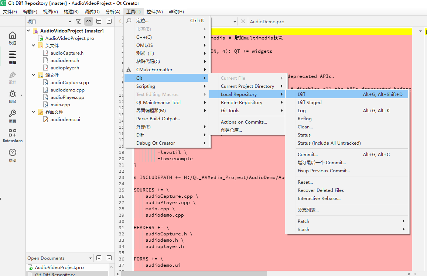Click the Open Documents panel toggle icon
Image resolution: width=427 pixels, height=276 pixels.
[109, 258]
